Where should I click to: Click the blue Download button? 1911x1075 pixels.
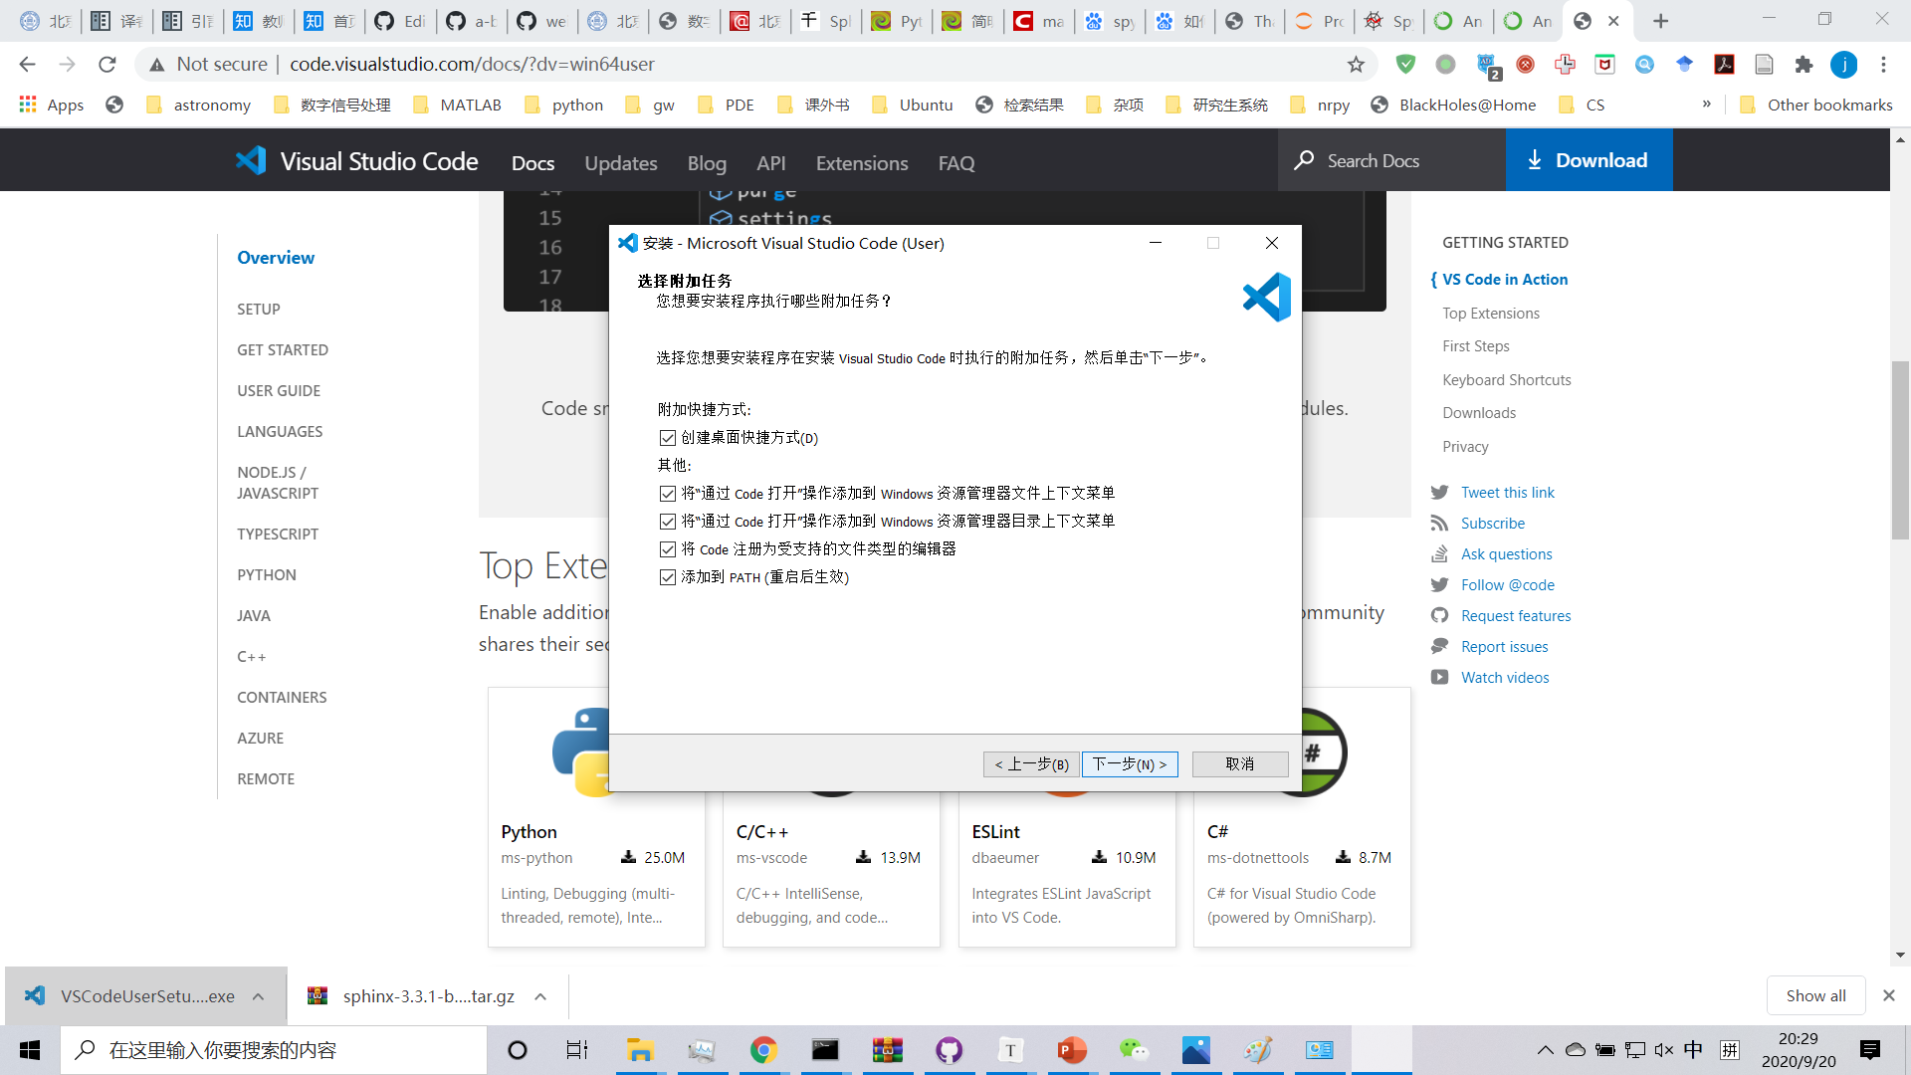click(1590, 160)
